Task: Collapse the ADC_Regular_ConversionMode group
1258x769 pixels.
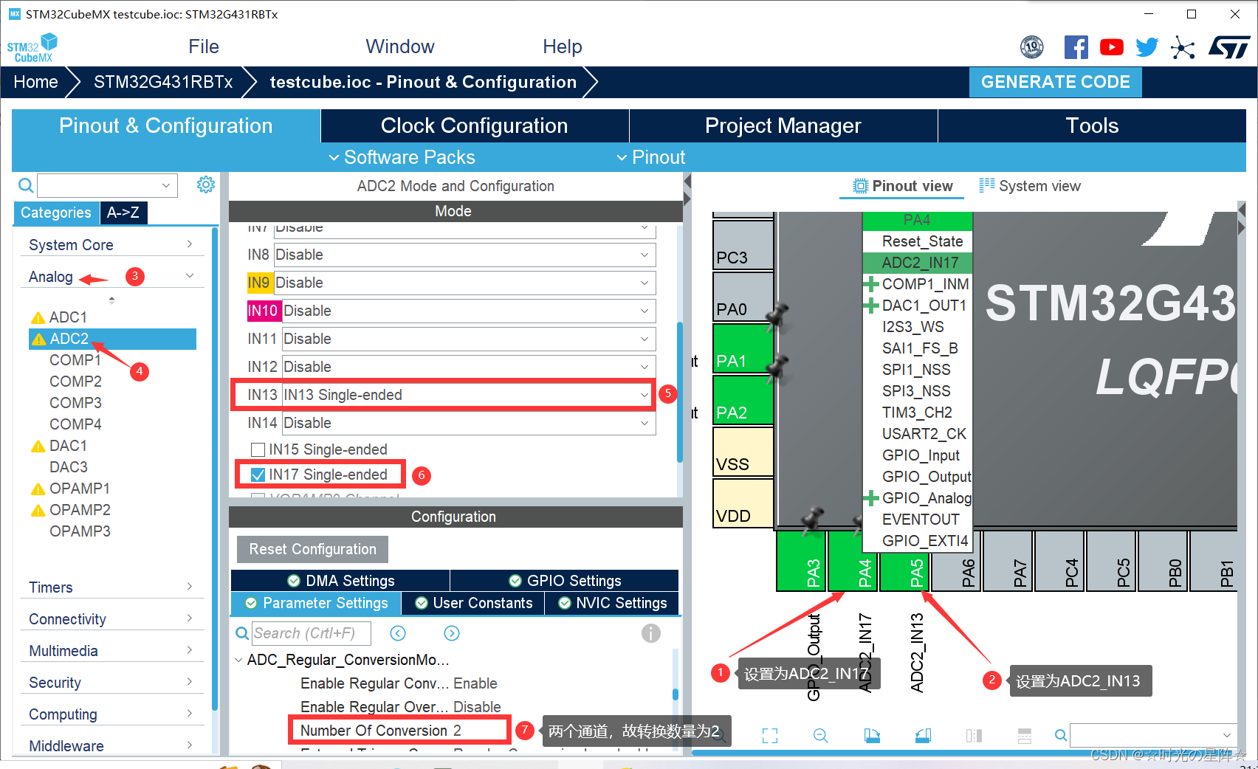Action: point(238,660)
